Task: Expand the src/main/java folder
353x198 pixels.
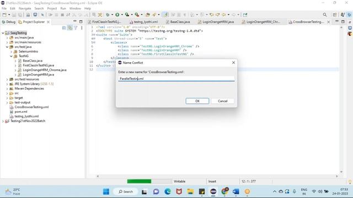Action: 7,38
